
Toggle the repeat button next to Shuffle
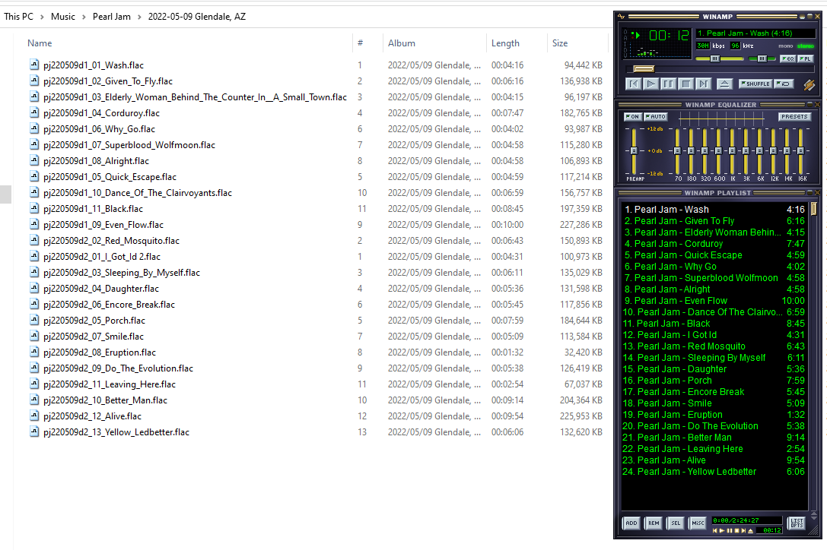[x=784, y=84]
